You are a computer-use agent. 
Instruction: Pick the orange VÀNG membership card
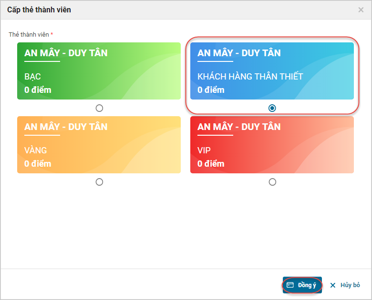click(99, 145)
